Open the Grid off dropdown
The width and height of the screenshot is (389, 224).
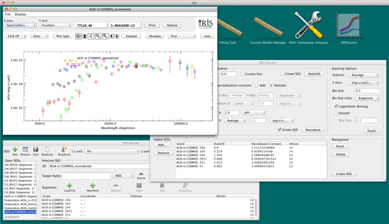click(x=16, y=36)
